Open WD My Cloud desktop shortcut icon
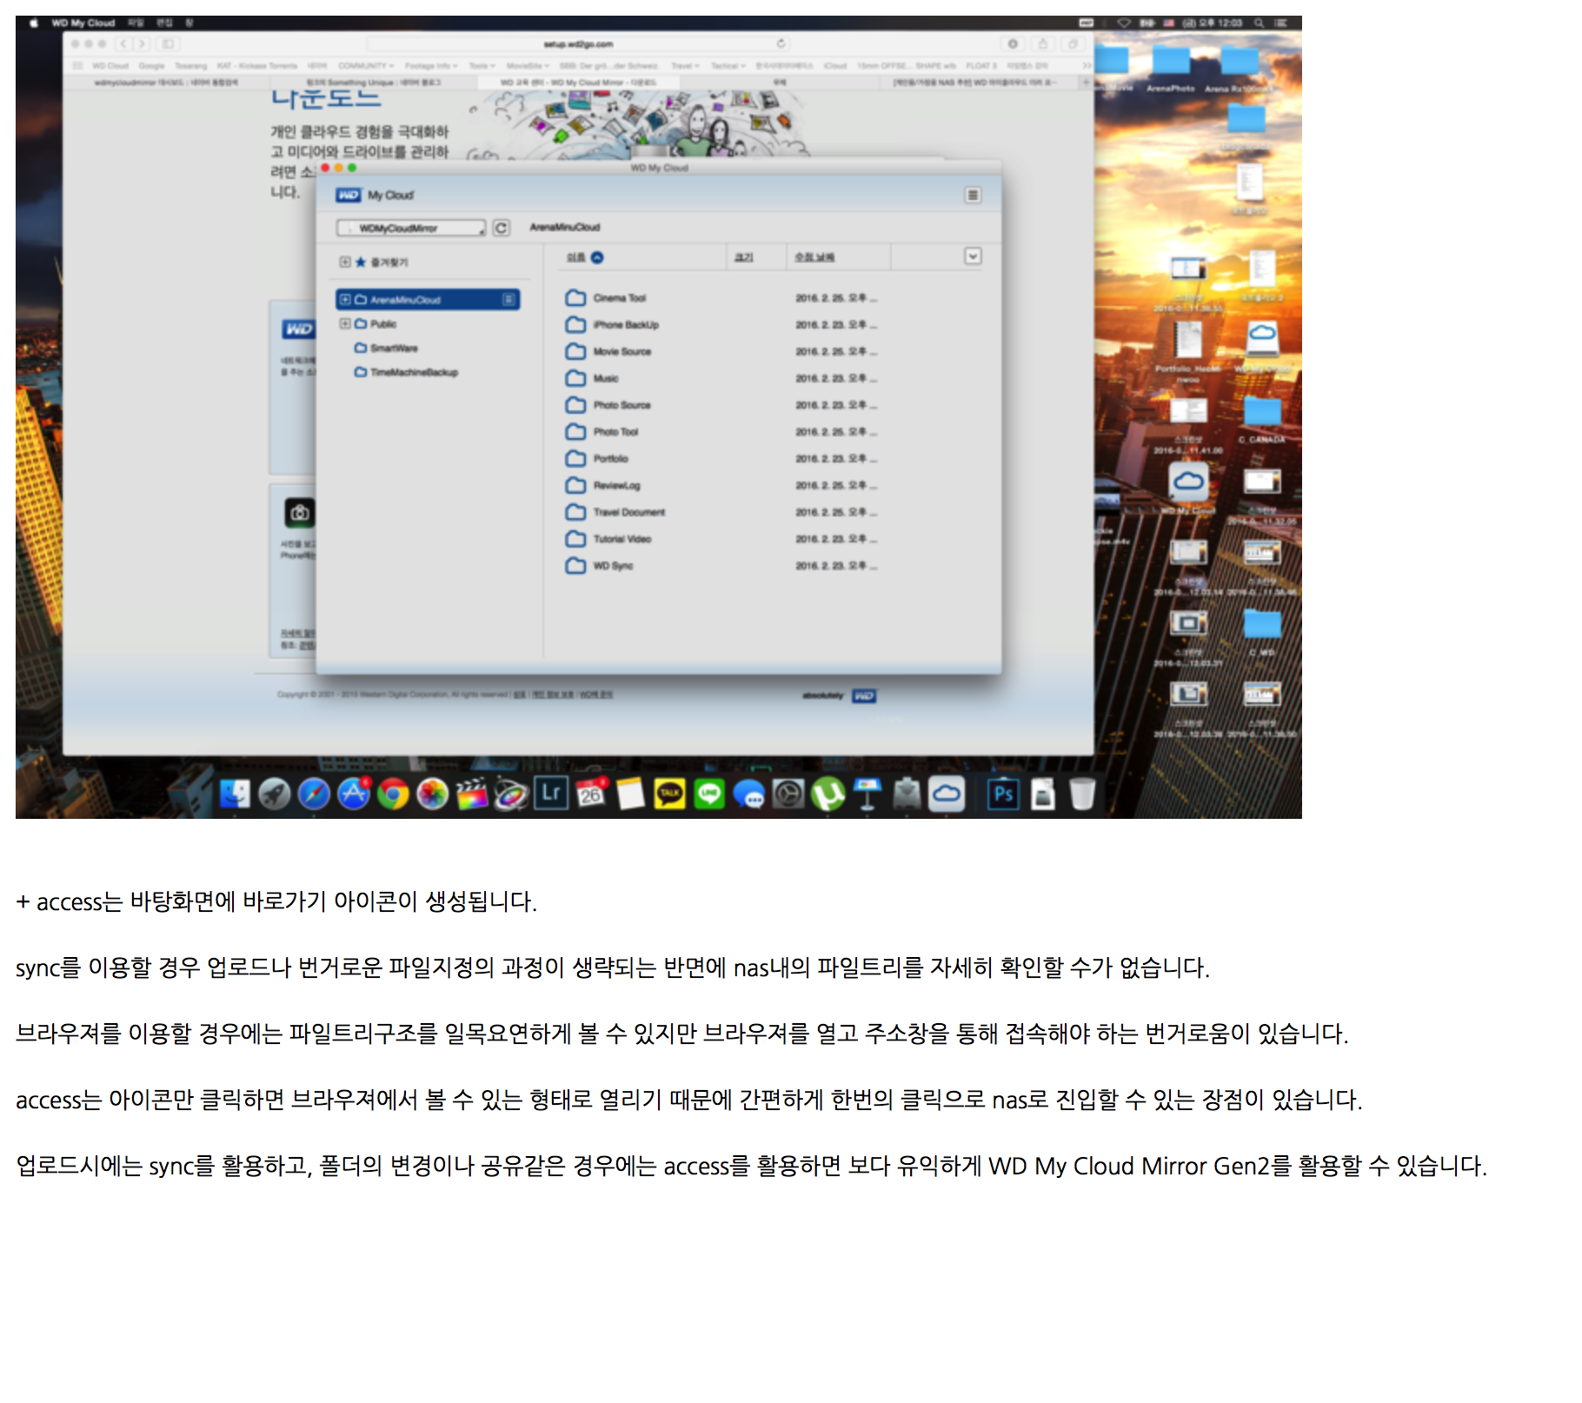 coord(1188,482)
